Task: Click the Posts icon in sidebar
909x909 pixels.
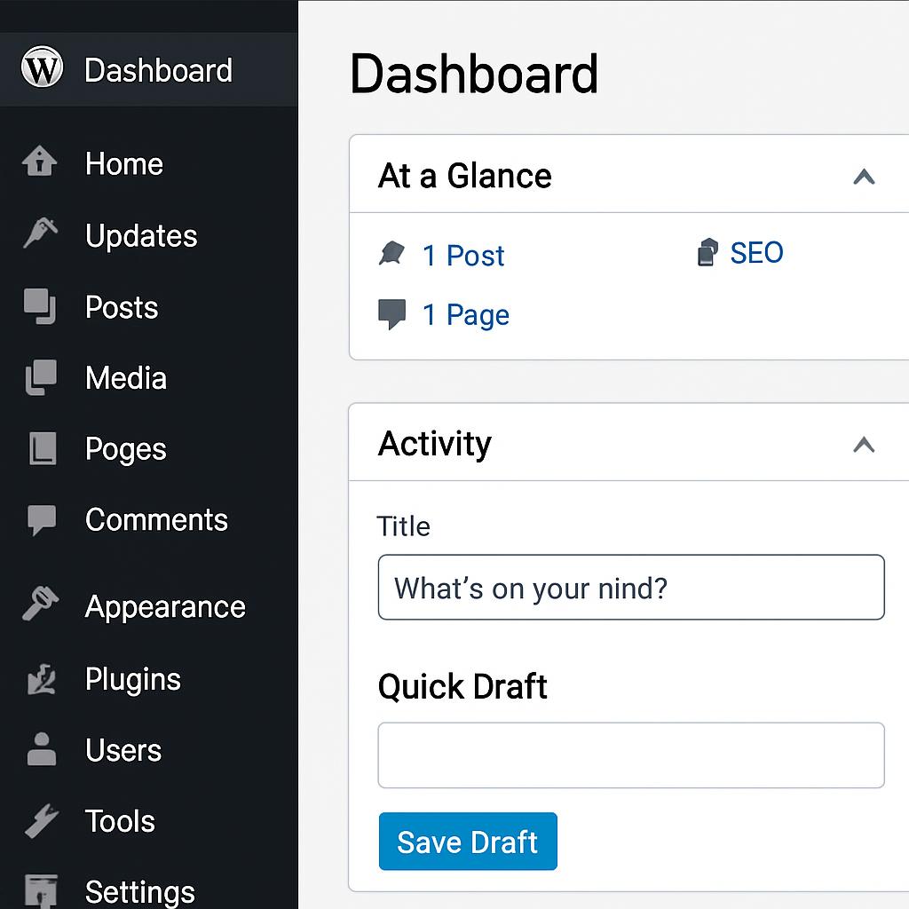Action: [40, 306]
